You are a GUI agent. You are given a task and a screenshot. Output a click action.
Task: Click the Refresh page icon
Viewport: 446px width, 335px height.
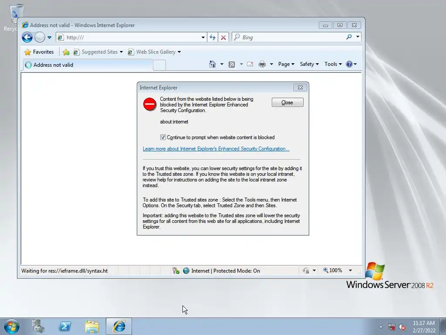coord(213,38)
